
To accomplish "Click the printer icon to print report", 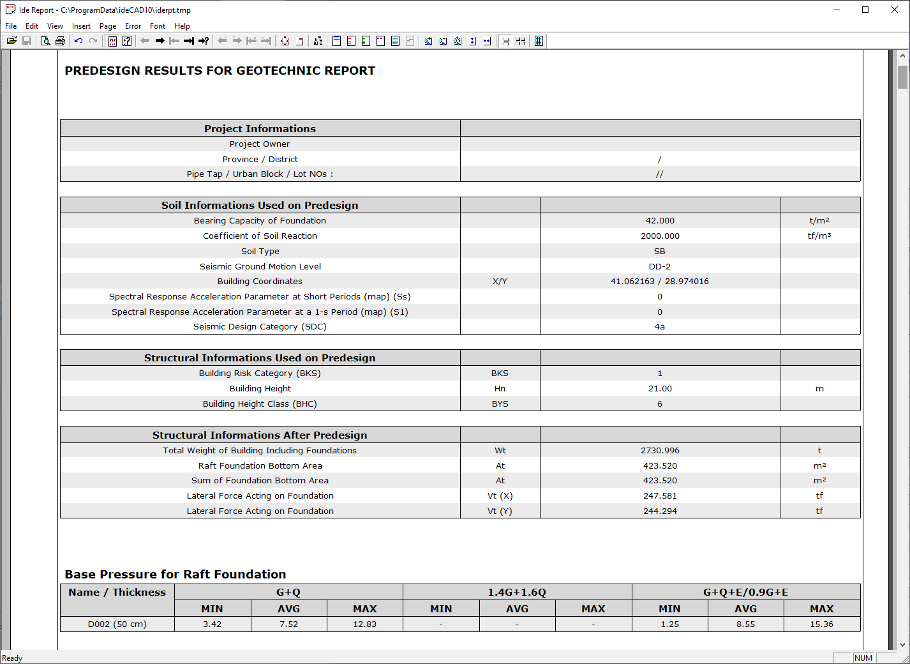I will 60,41.
